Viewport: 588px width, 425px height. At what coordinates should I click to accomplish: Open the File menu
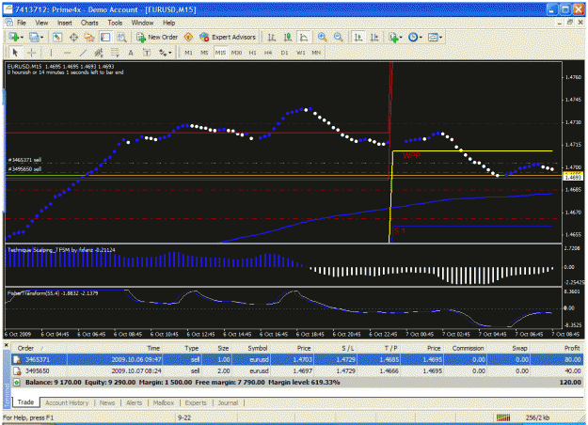click(x=22, y=23)
